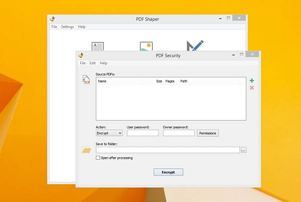Open File menu in PDF Security

[x=83, y=63]
